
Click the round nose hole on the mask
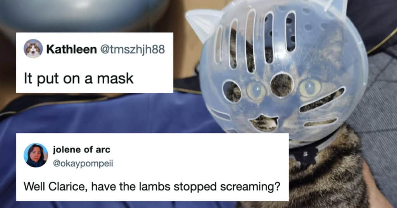pos(282,85)
